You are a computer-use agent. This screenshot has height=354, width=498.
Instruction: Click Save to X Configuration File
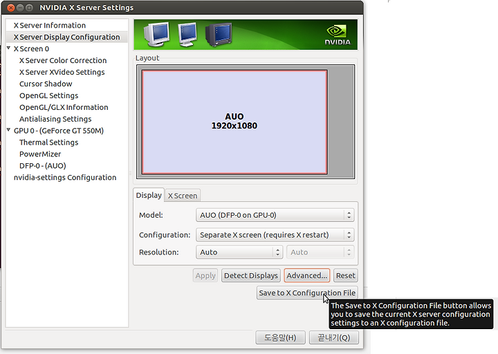[x=307, y=293]
